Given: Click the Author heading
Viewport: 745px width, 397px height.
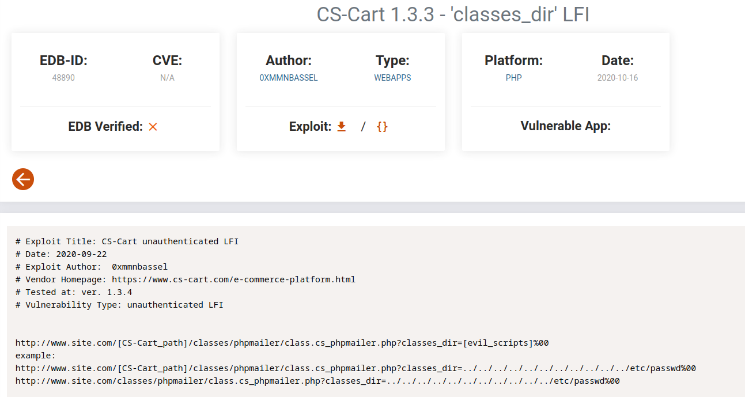Looking at the screenshot, I should pyautogui.click(x=289, y=61).
